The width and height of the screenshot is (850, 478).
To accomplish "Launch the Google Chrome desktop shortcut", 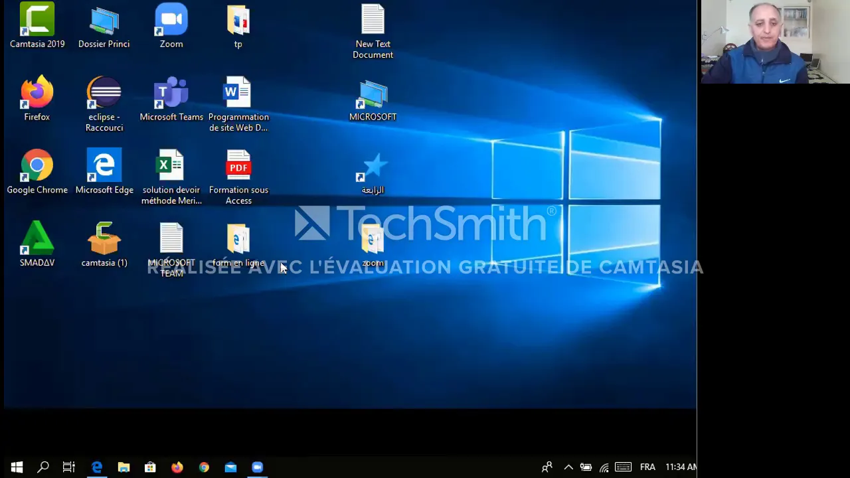I will [x=37, y=172].
